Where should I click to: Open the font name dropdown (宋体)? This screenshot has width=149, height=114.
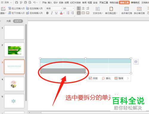point(61,9)
